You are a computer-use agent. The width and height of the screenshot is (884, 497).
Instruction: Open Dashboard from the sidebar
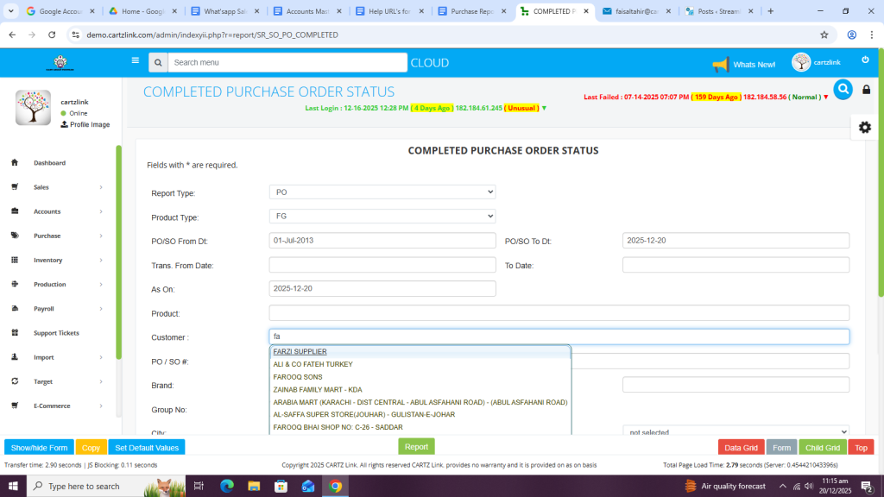click(x=49, y=163)
